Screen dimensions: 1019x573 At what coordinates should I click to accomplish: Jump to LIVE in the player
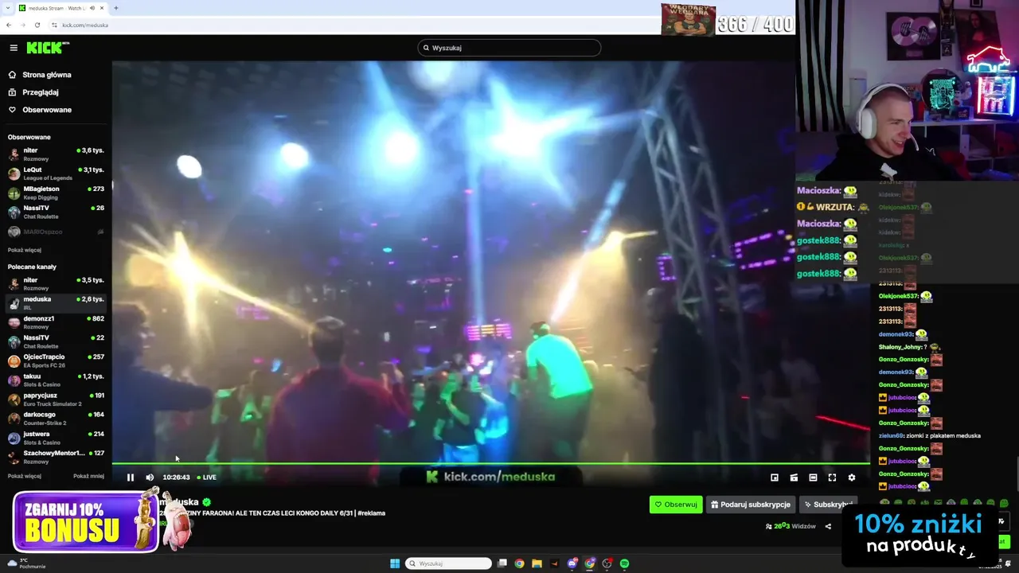click(207, 477)
